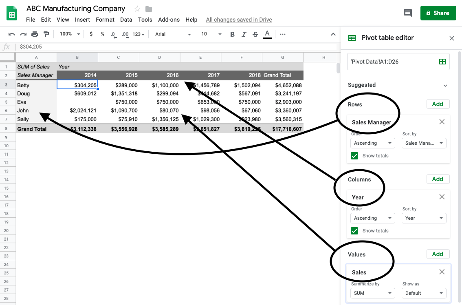Change the Show as Default option
Screen dimensions: 462x305
coord(424,293)
